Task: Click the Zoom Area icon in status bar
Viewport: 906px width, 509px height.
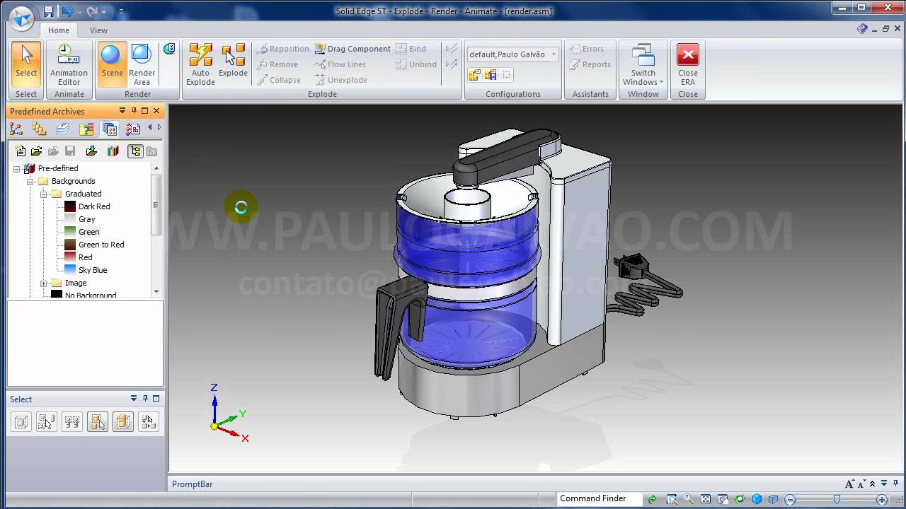Action: [x=672, y=499]
